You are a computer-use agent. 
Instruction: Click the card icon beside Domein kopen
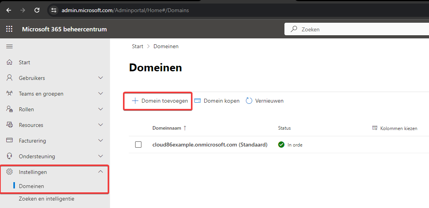197,100
